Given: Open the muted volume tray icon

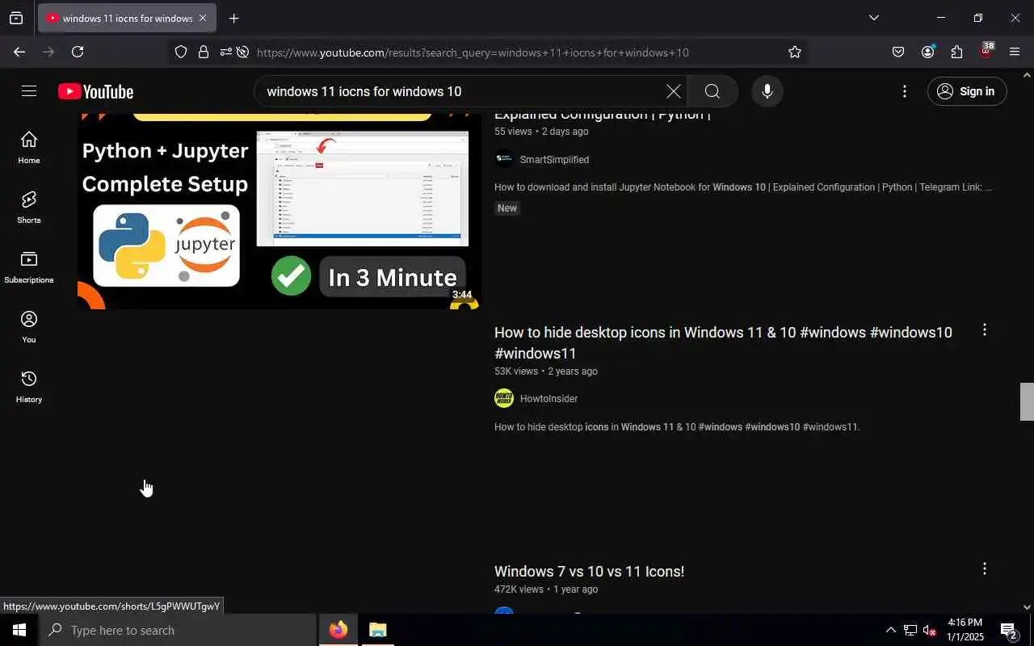Looking at the screenshot, I should click(929, 630).
